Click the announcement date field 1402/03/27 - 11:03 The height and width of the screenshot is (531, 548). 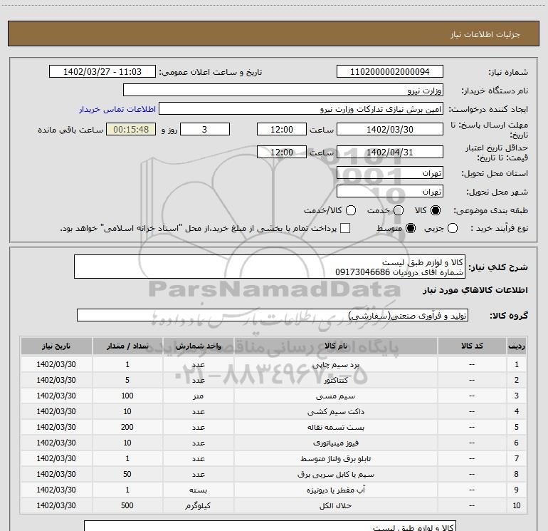coord(102,72)
